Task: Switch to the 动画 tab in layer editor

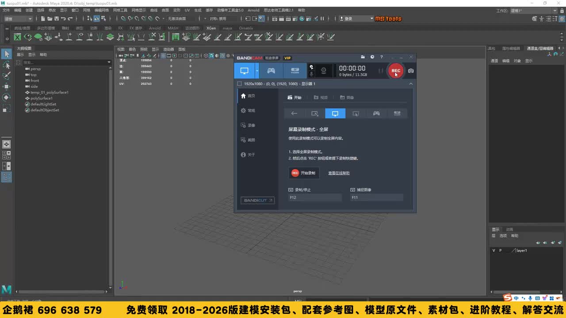Action: click(x=510, y=230)
